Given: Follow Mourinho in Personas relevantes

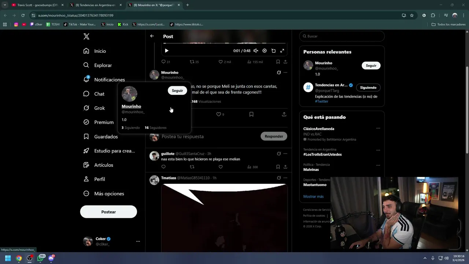Looking at the screenshot, I should (x=371, y=66).
